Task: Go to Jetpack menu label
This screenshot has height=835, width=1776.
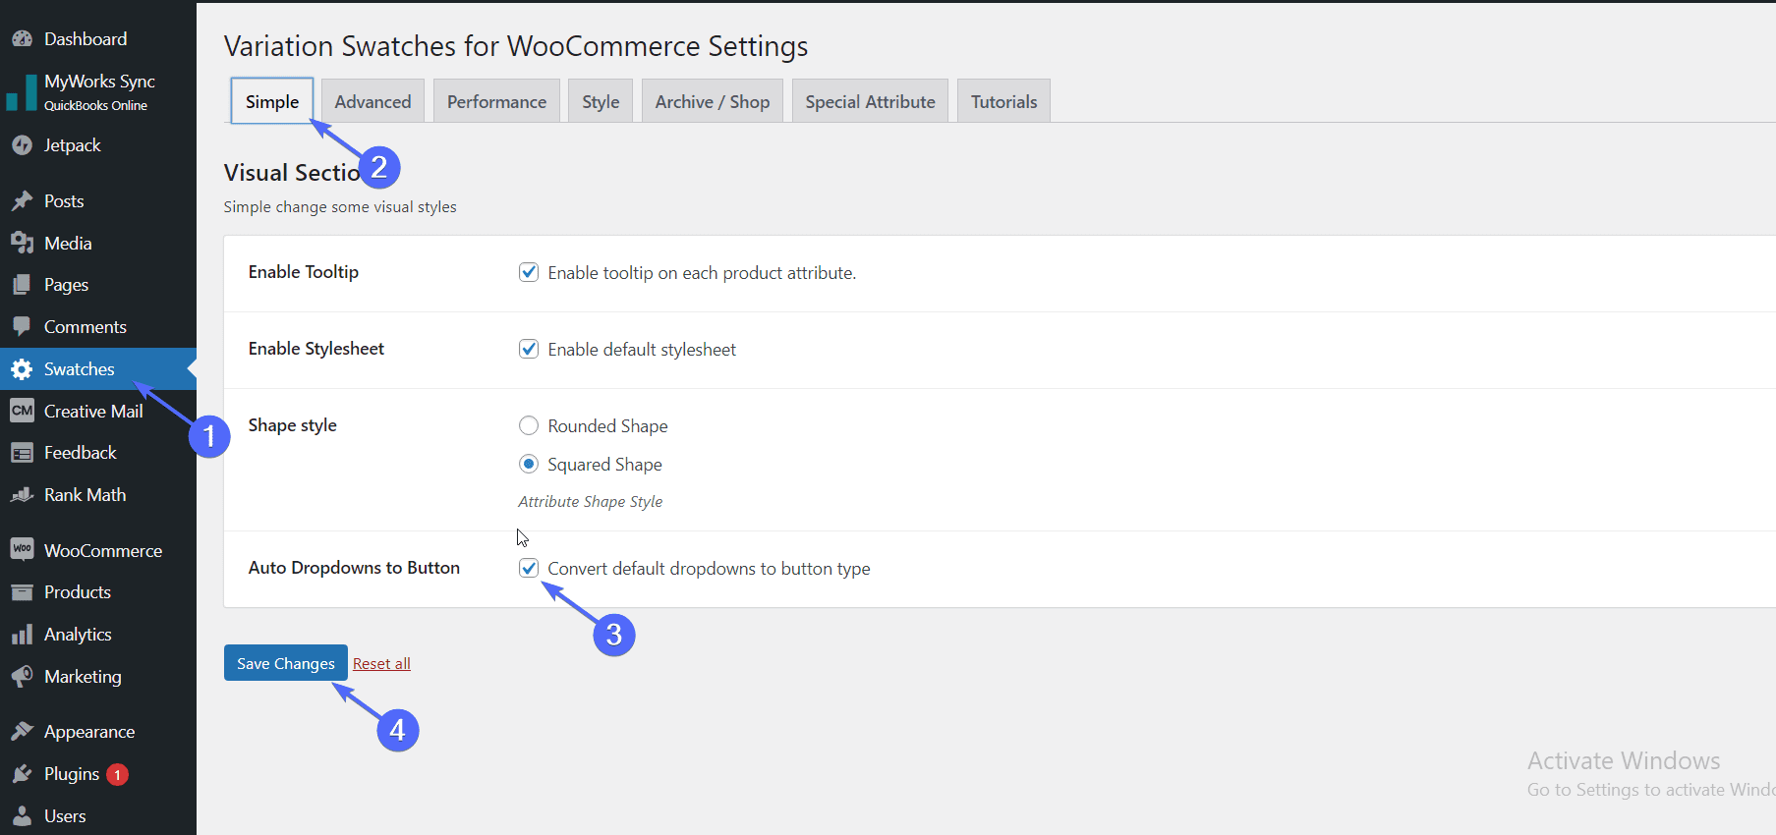Action: tap(73, 145)
